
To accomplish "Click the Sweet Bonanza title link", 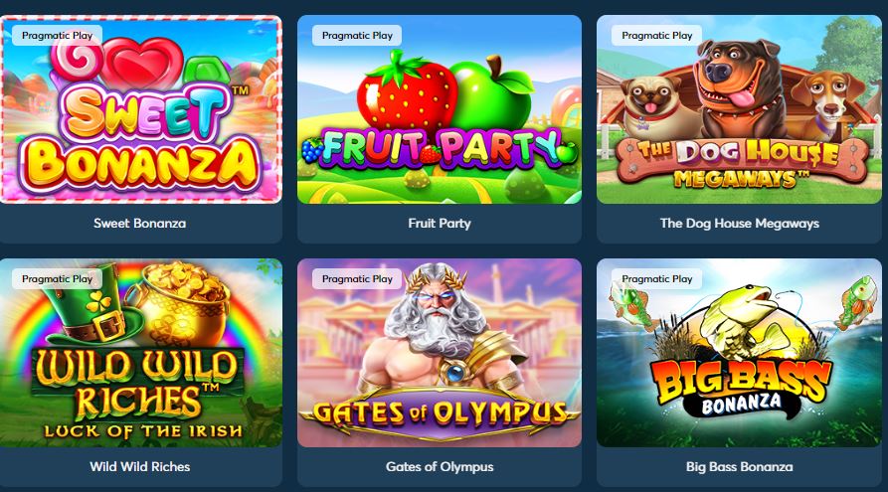I will pos(140,223).
